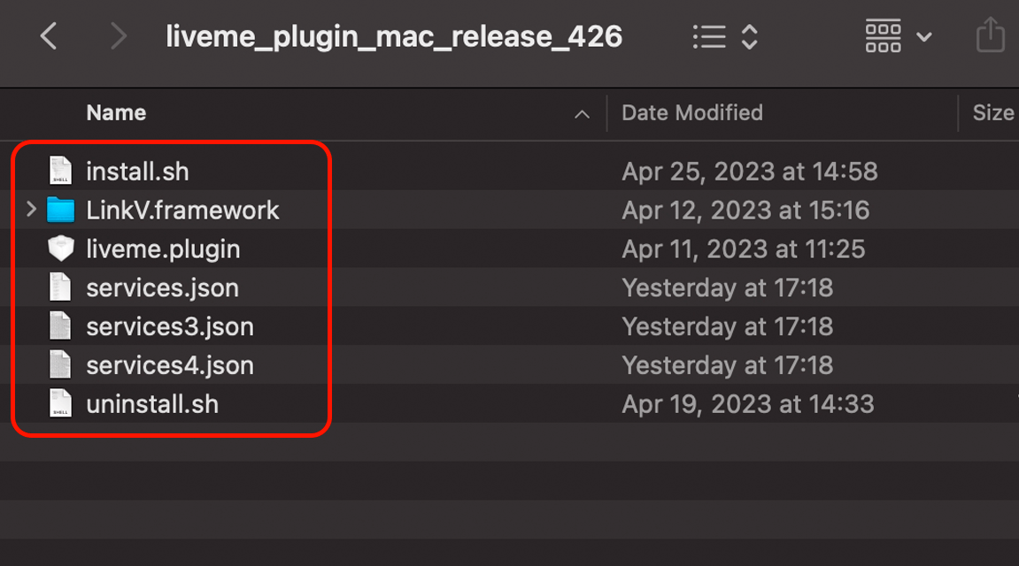Click the liveme_plugin_mac_release_426 window title
The image size is (1019, 566).
[x=394, y=36]
